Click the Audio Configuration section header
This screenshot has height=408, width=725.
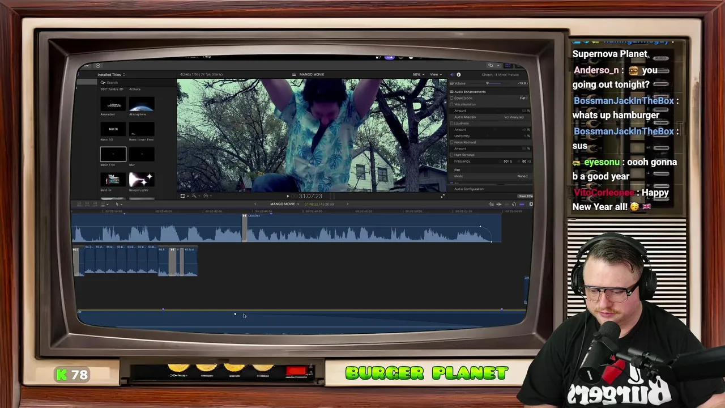point(469,189)
